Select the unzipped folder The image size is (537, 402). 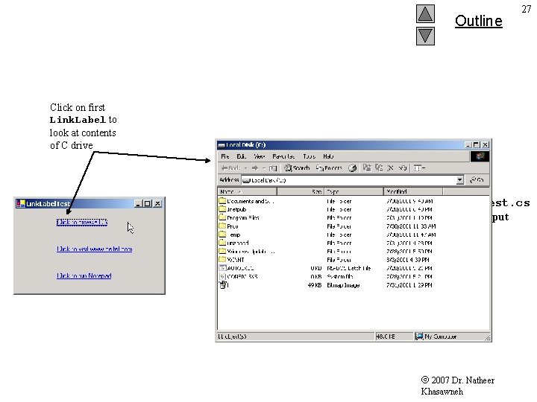tap(233, 243)
